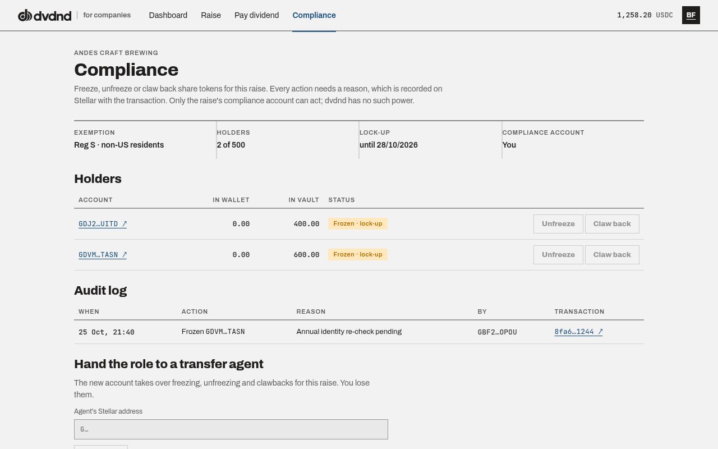718x449 pixels.
Task: Claw back from GDVM…TASN holder
Action: coord(612,255)
